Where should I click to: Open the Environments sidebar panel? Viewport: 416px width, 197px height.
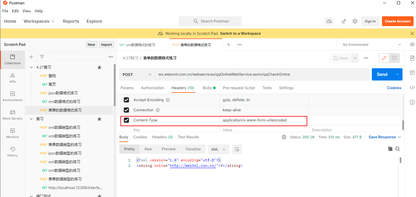pyautogui.click(x=13, y=97)
